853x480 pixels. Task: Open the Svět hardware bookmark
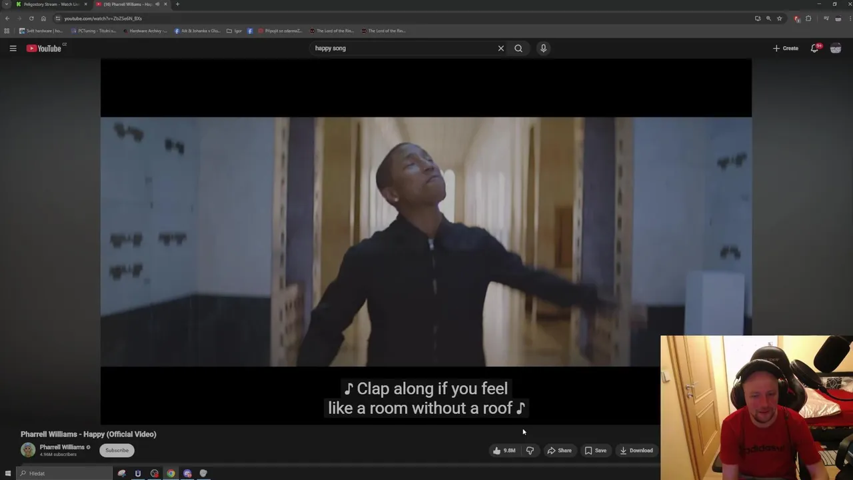(41, 31)
